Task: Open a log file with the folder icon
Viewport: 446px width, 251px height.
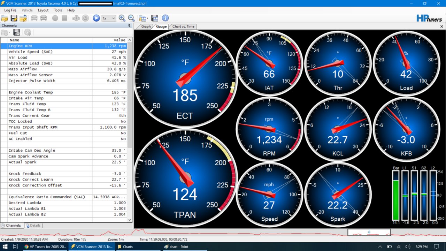Action: pyautogui.click(x=5, y=18)
